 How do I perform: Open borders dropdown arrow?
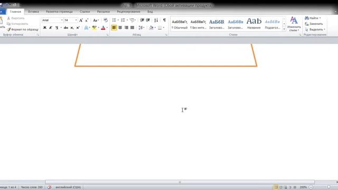(x=164, y=27)
